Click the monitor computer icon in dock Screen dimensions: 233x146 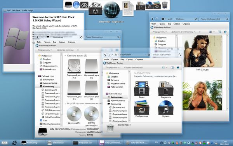tap(68, 5)
